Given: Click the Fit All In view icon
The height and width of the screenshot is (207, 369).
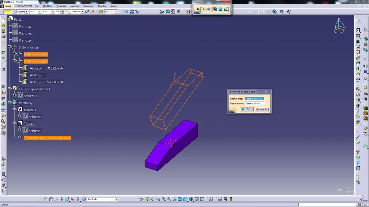Looking at the screenshot, I should 147,199.
